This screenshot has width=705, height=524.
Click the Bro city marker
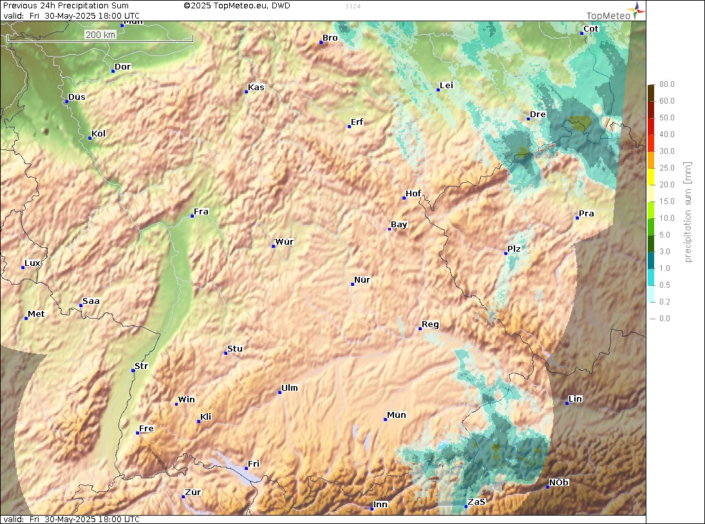coord(321,42)
